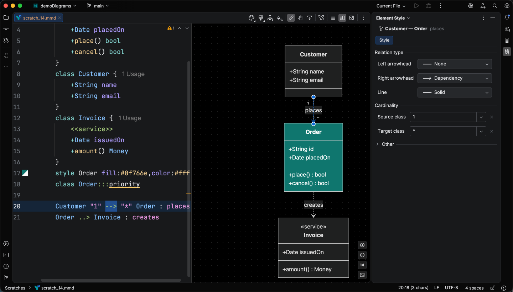Open the Database tool window
The height and width of the screenshot is (292, 513).
click(507, 40)
